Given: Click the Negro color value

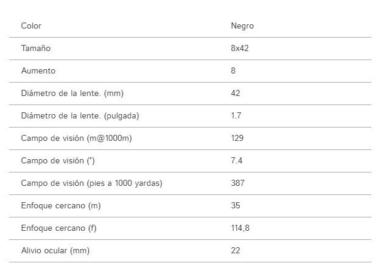Looking at the screenshot, I should click(x=242, y=26).
